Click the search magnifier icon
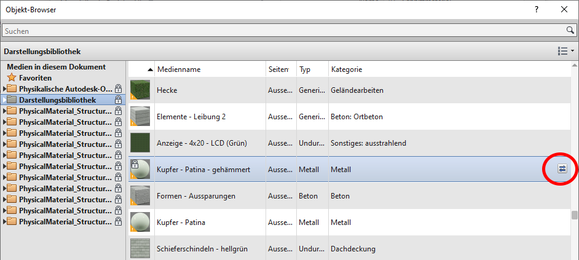The height and width of the screenshot is (260, 579). (570, 30)
